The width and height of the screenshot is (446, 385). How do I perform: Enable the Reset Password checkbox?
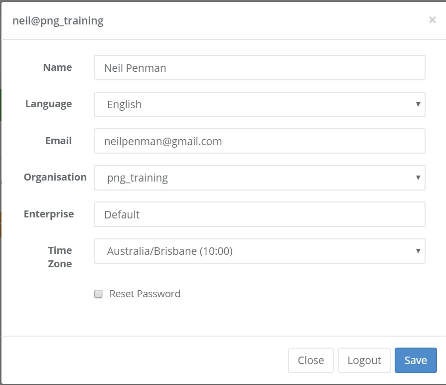pos(99,294)
